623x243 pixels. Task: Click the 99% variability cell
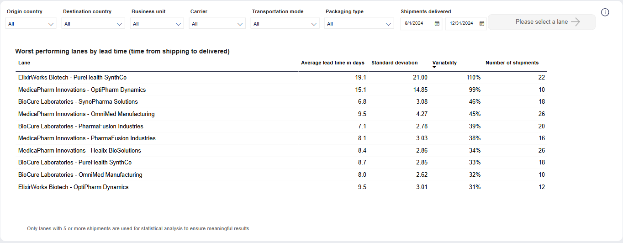coord(475,90)
